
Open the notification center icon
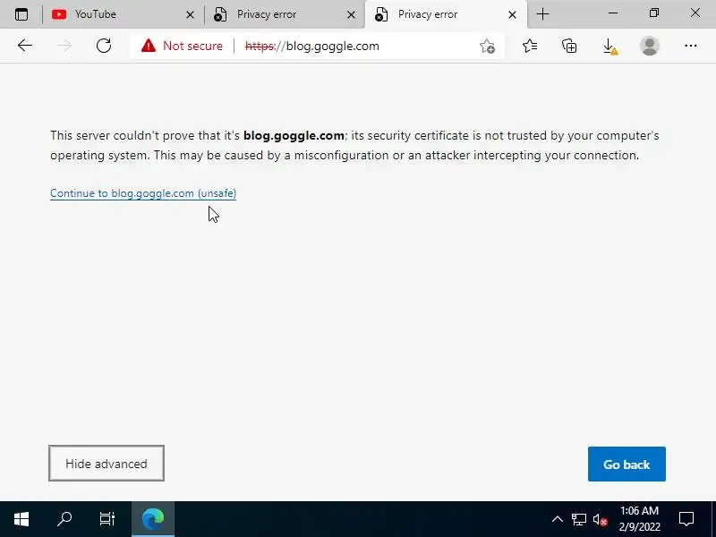point(686,519)
